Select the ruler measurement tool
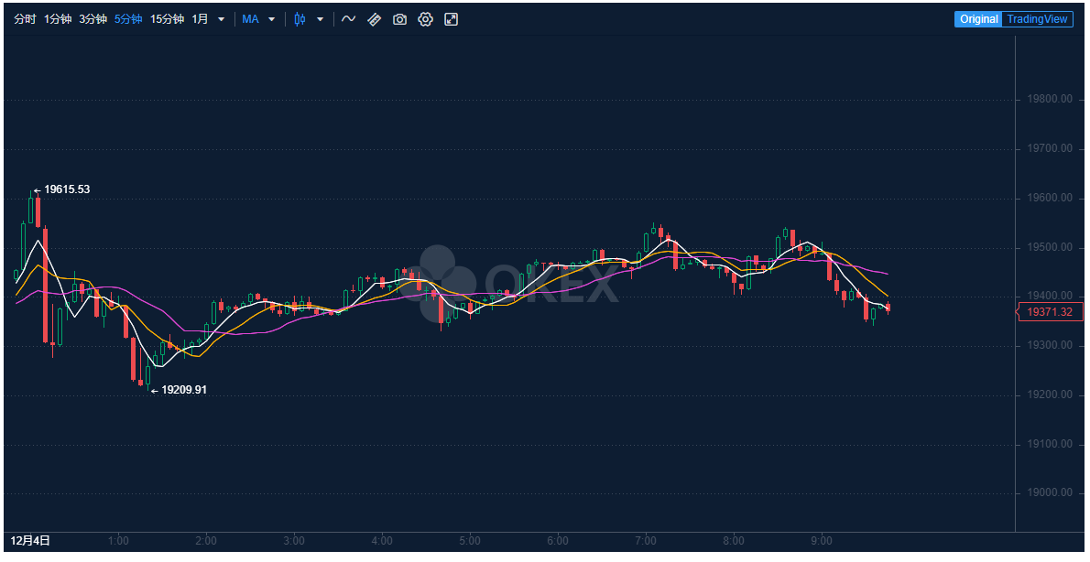Viewport: 1090px width, 562px height. [x=374, y=19]
